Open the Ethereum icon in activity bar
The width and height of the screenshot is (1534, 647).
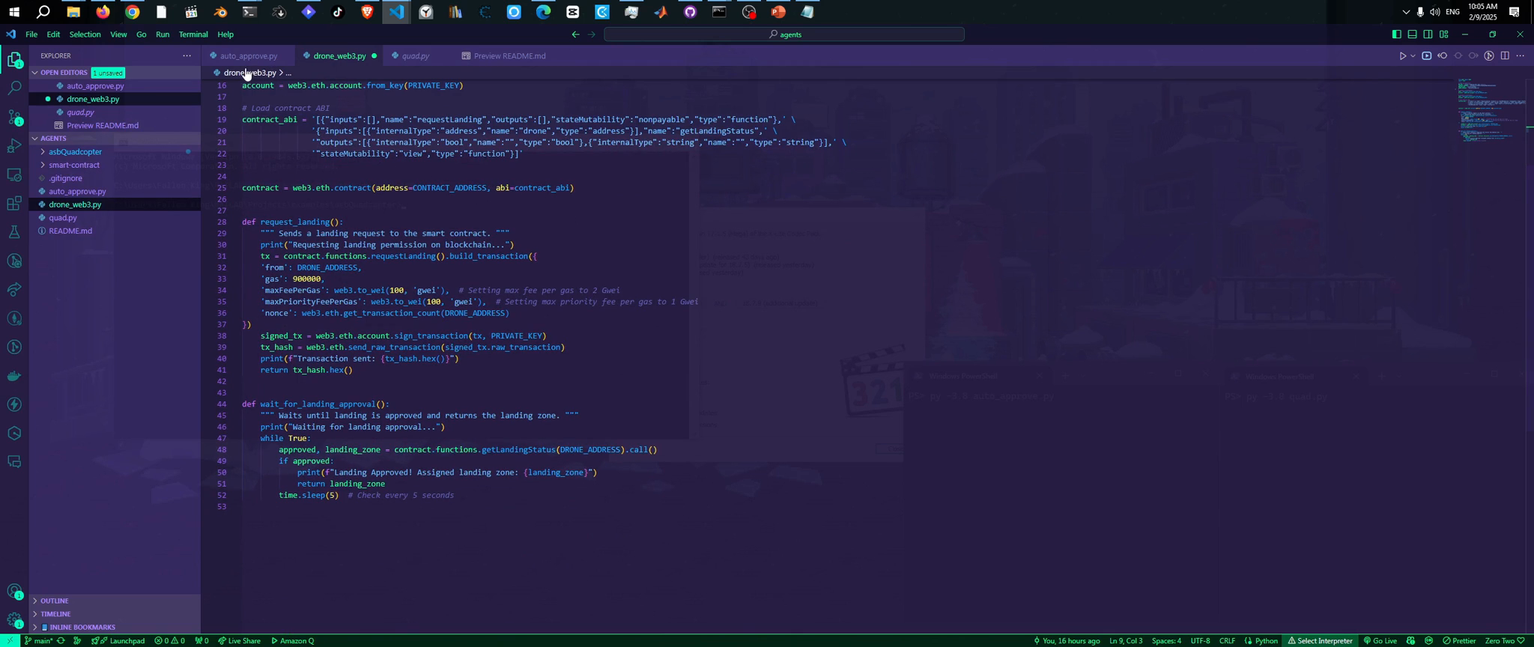coord(14,318)
